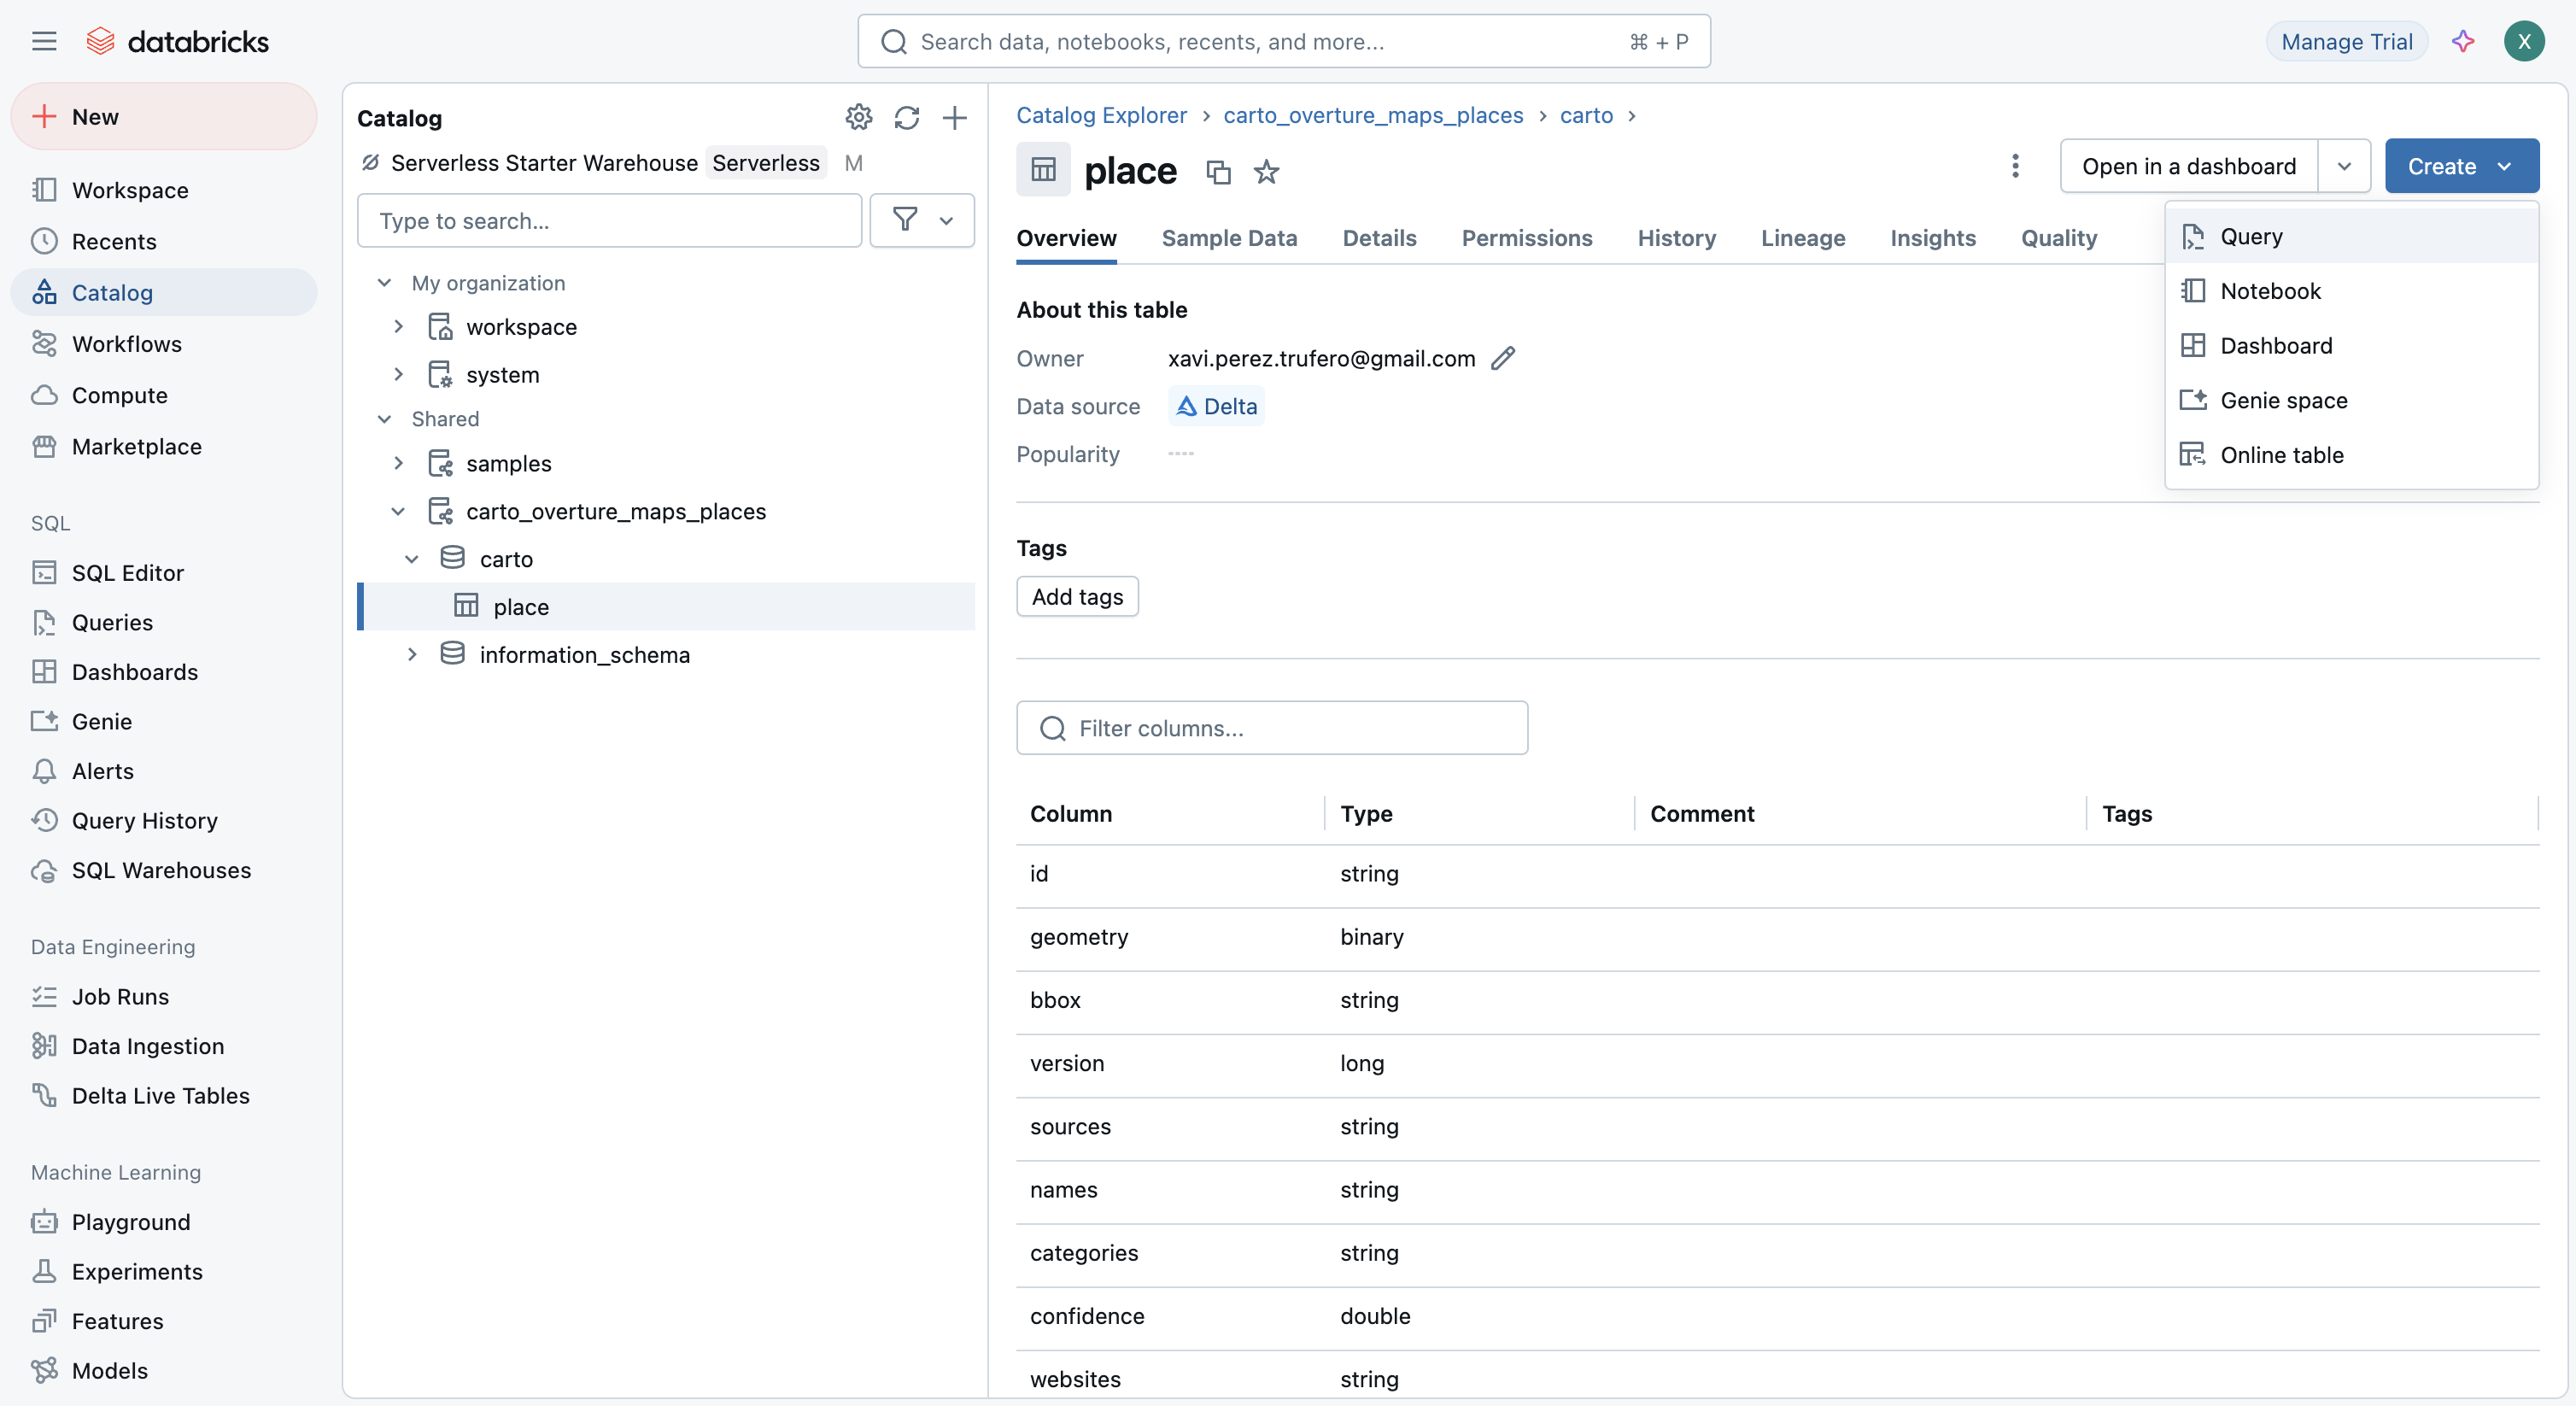Open SQL Editor
This screenshot has width=2576, height=1406.
(164, 572)
